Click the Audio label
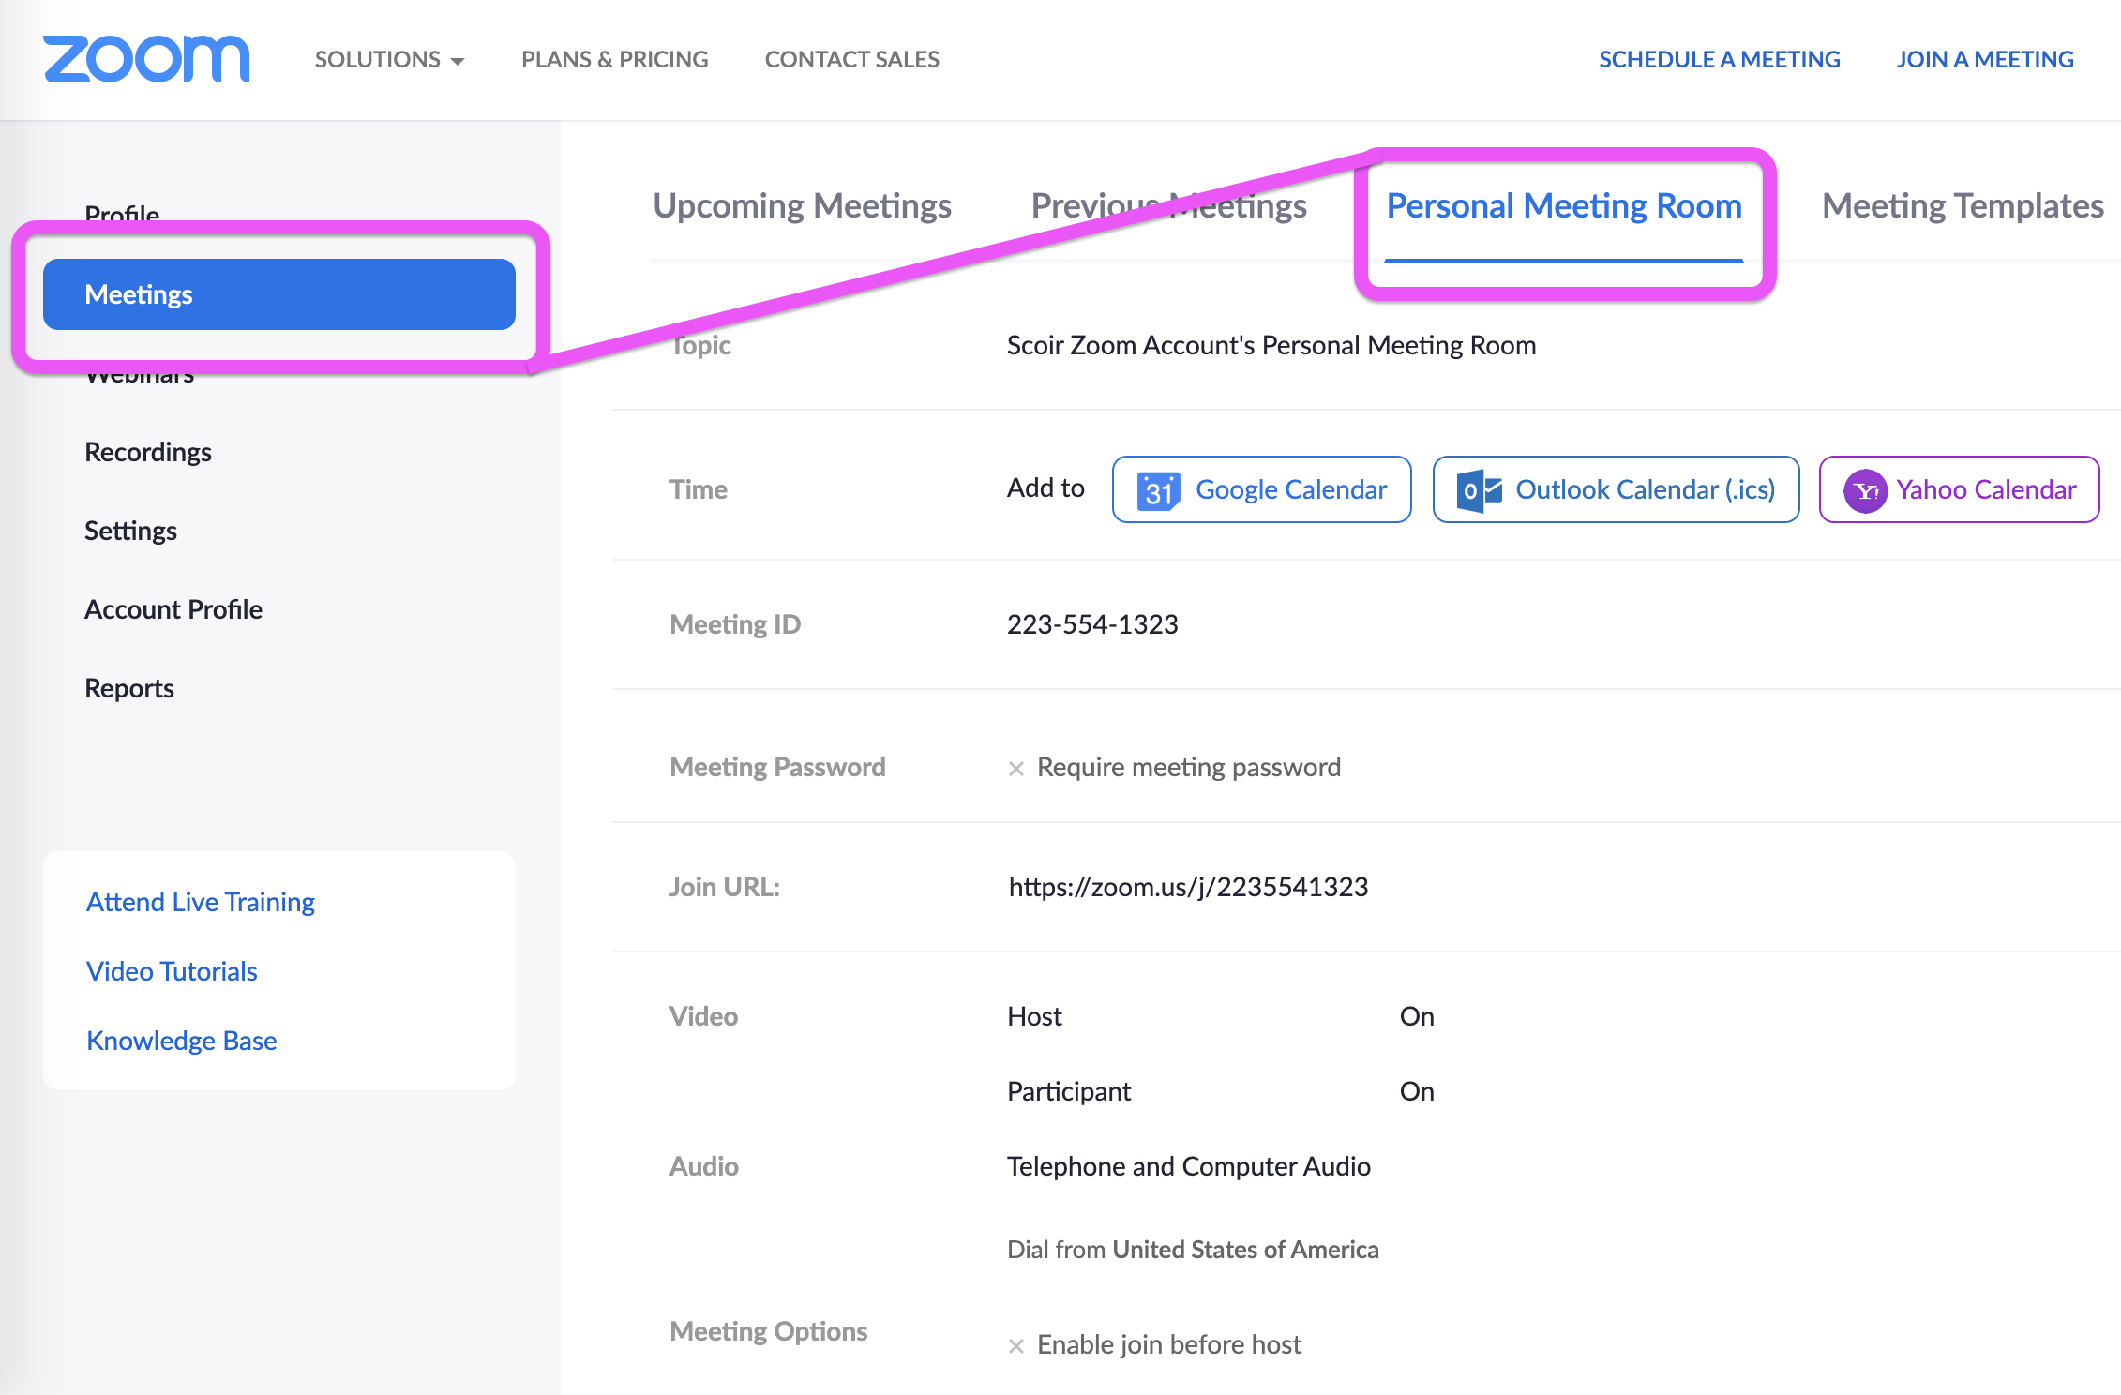 point(703,1166)
